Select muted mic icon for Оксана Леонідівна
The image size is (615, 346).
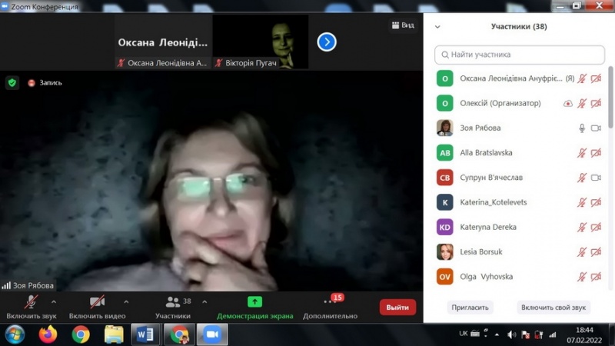pyautogui.click(x=582, y=78)
